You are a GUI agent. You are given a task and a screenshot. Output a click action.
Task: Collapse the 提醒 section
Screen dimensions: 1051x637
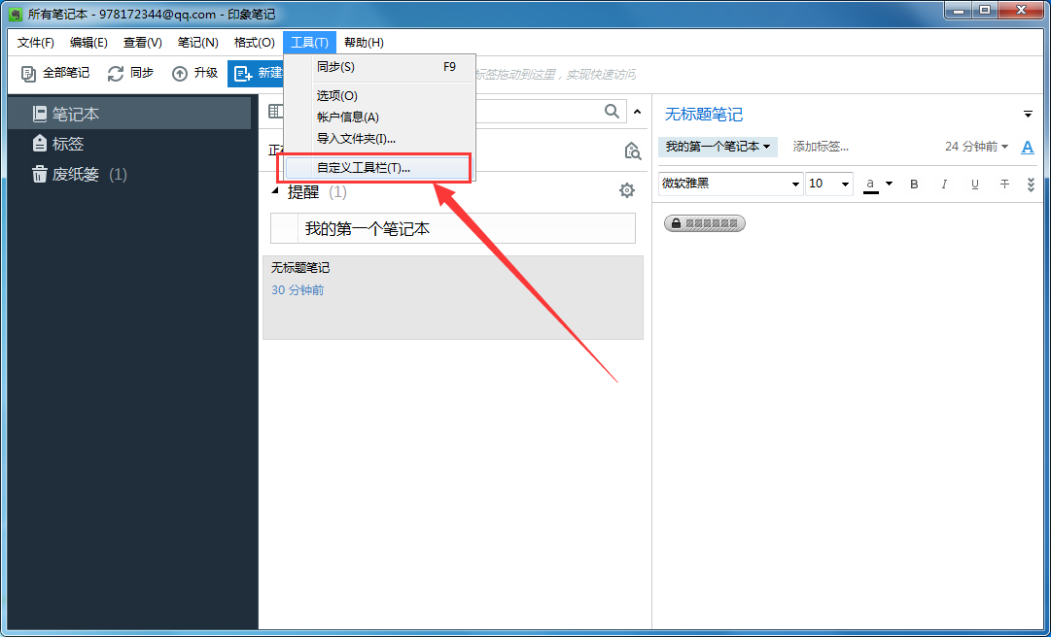pos(275,190)
